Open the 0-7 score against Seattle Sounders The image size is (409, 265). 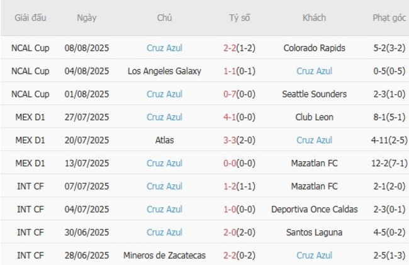[x=239, y=94]
